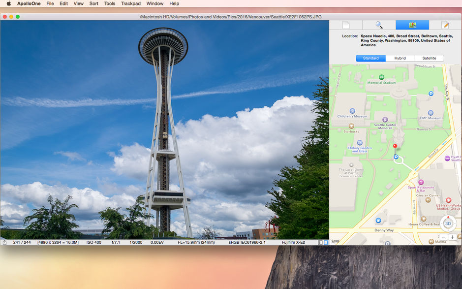Open the Sort menu

pos(93,3)
